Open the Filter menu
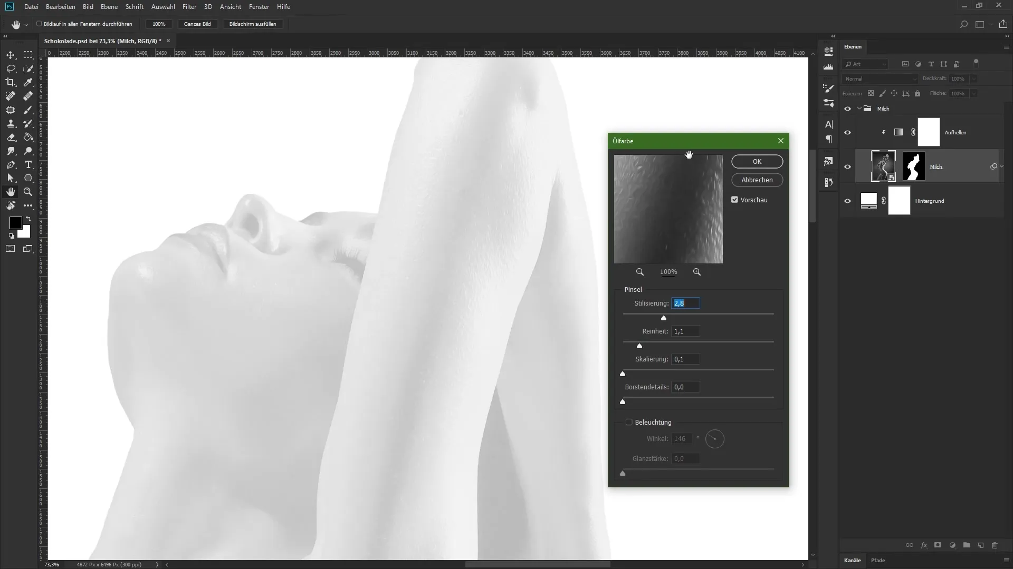This screenshot has width=1013, height=569. coord(189,7)
